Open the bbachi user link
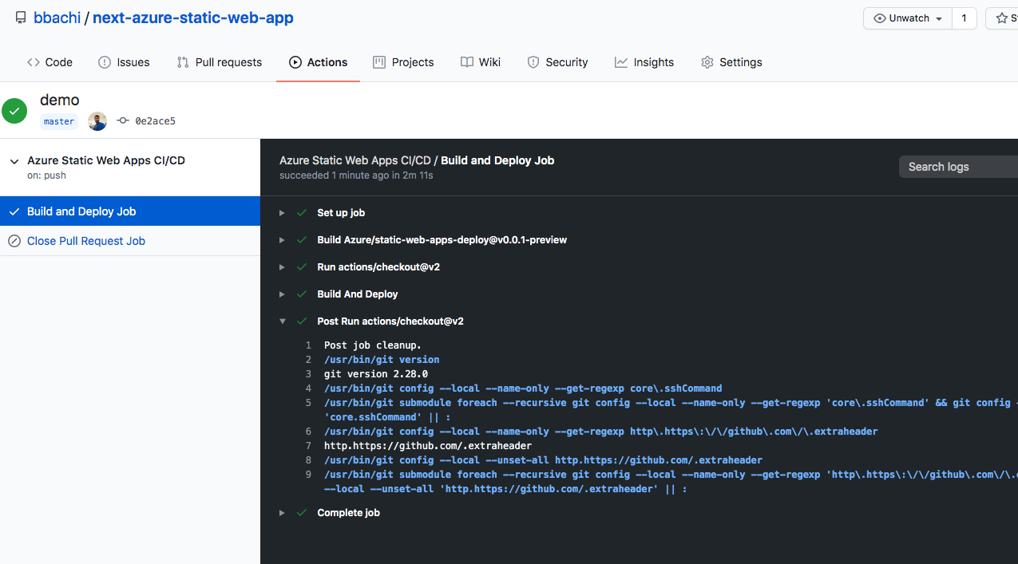1018x564 pixels. (57, 18)
